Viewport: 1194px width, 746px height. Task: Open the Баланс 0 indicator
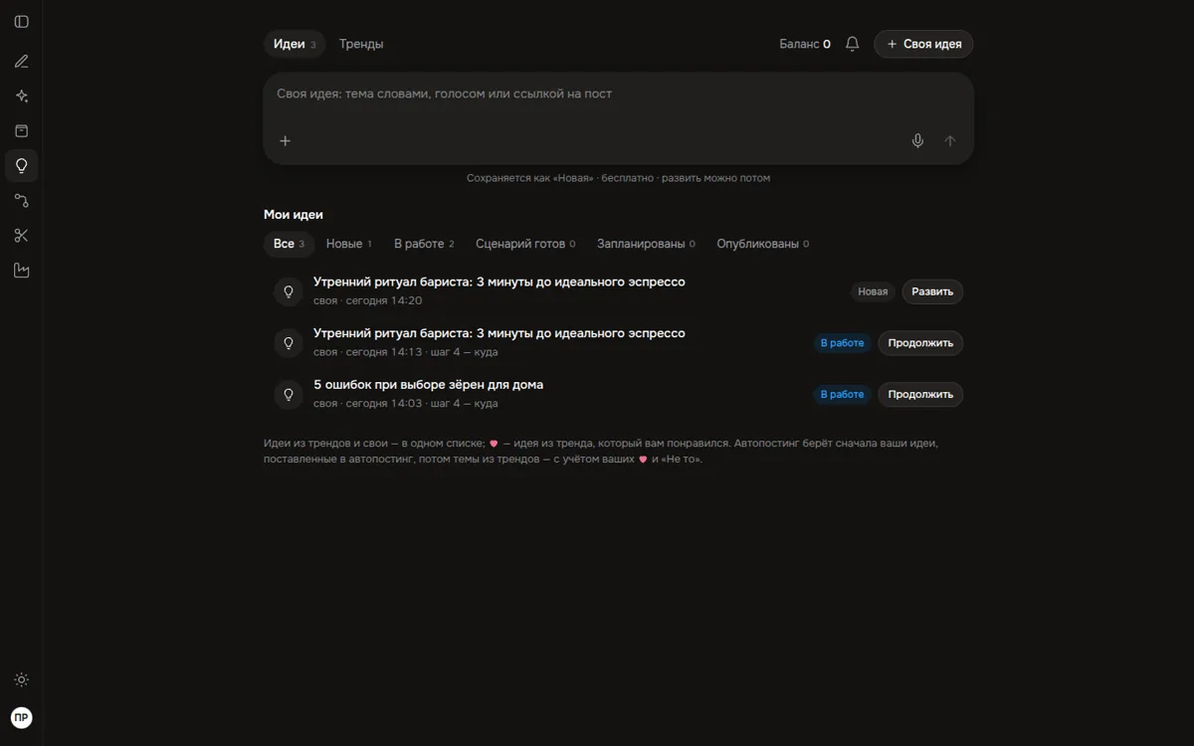pos(805,44)
